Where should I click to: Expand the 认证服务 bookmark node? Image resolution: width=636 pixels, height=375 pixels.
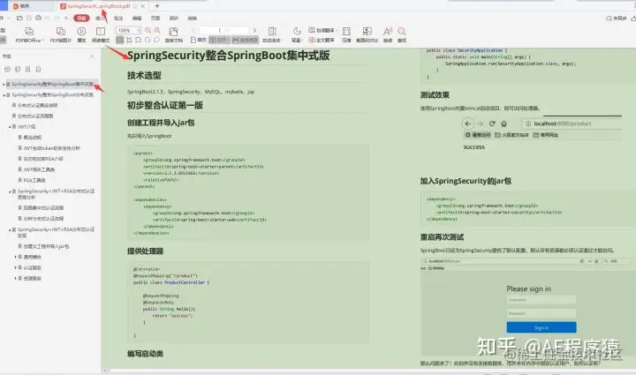[15, 267]
